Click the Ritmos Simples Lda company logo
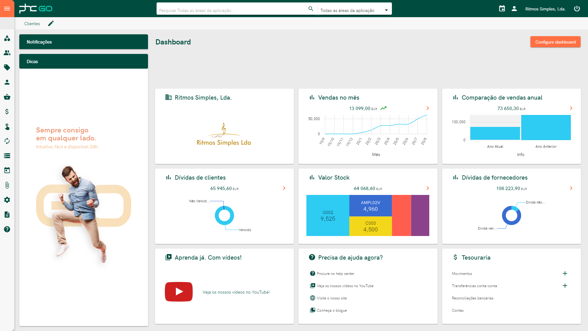 tap(224, 135)
